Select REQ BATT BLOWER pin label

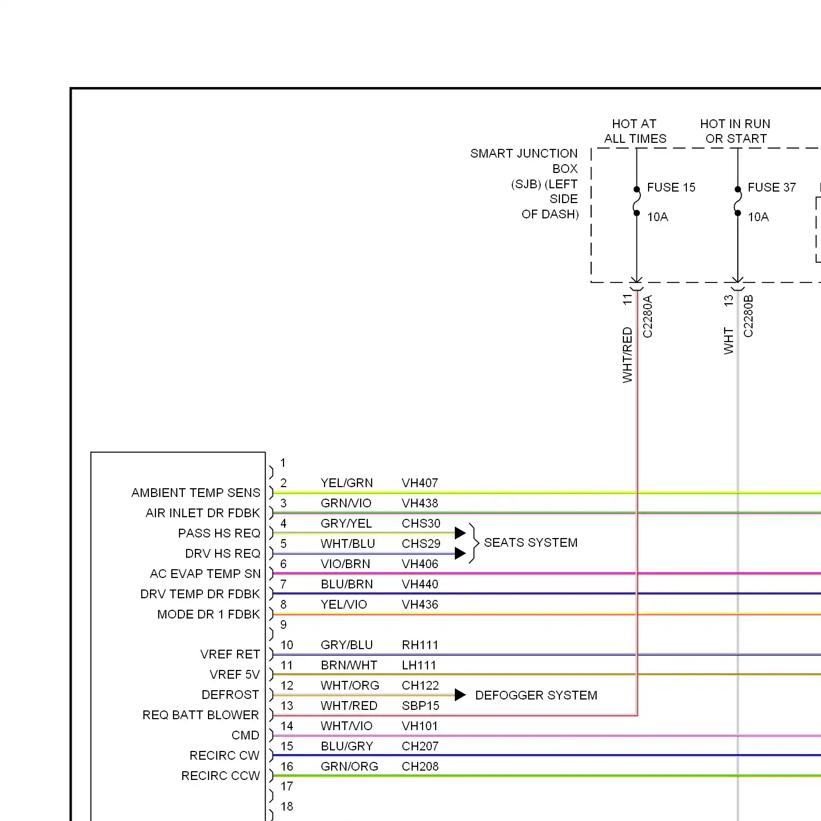coord(201,715)
